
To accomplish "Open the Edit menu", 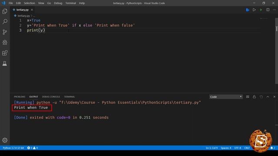I will [x=18, y=3].
